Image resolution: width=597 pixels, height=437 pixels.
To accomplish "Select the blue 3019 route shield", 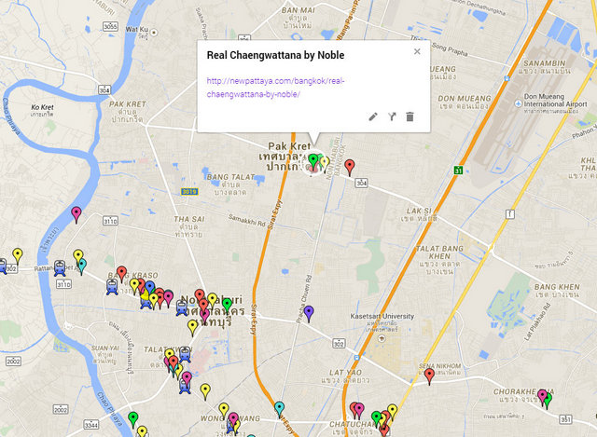I will [x=189, y=191].
